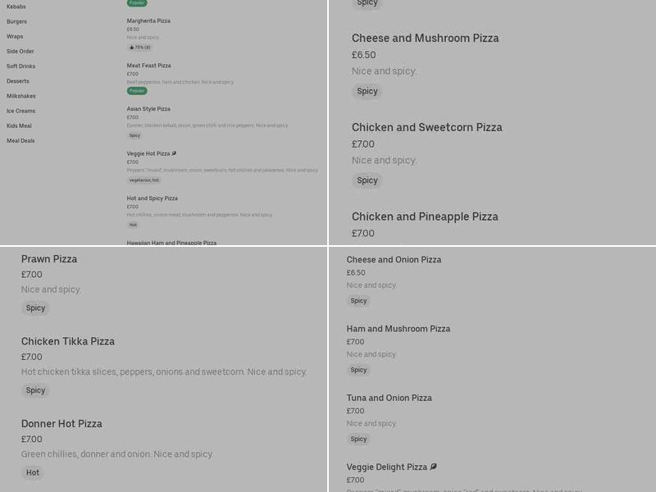Viewport: 656px width, 492px height.
Task: Select the Prawn Pizza menu item
Action: tap(49, 258)
